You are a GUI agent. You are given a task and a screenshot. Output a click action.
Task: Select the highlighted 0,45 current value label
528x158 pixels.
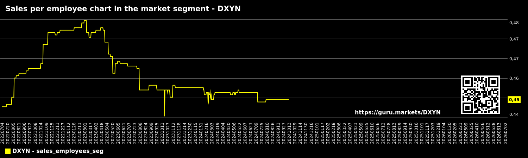pyautogui.click(x=514, y=100)
